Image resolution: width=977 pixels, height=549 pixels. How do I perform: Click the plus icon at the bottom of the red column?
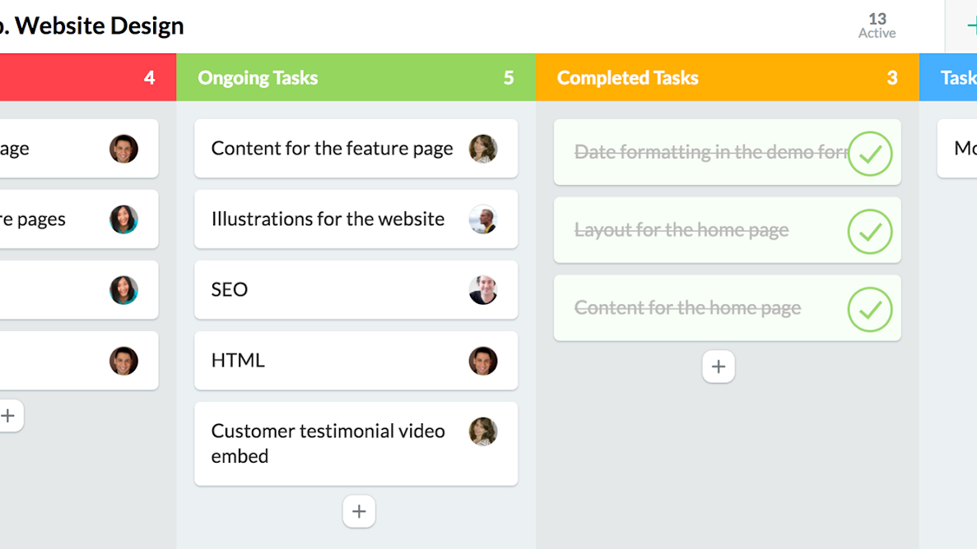point(11,416)
